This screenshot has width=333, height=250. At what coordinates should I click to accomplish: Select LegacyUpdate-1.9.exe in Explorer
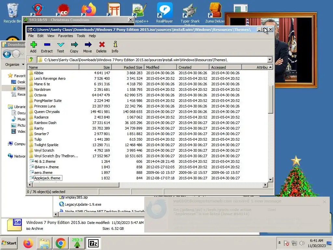coord(83,204)
